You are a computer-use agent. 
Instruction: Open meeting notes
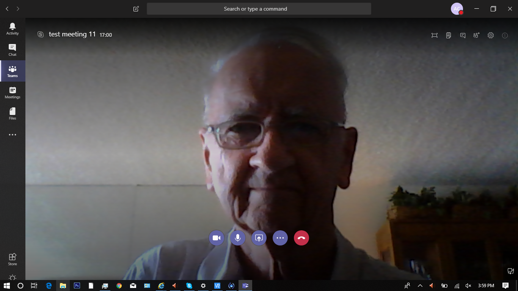449,35
